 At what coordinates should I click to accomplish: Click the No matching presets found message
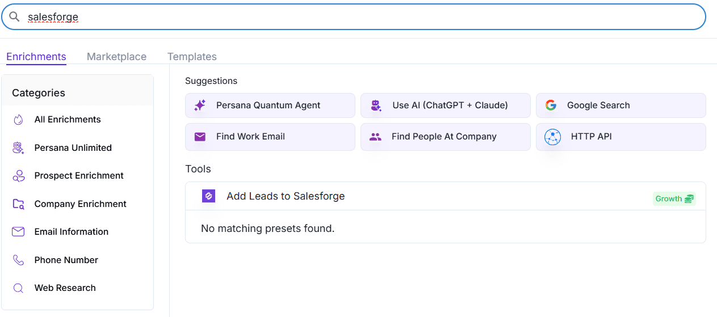pos(268,229)
